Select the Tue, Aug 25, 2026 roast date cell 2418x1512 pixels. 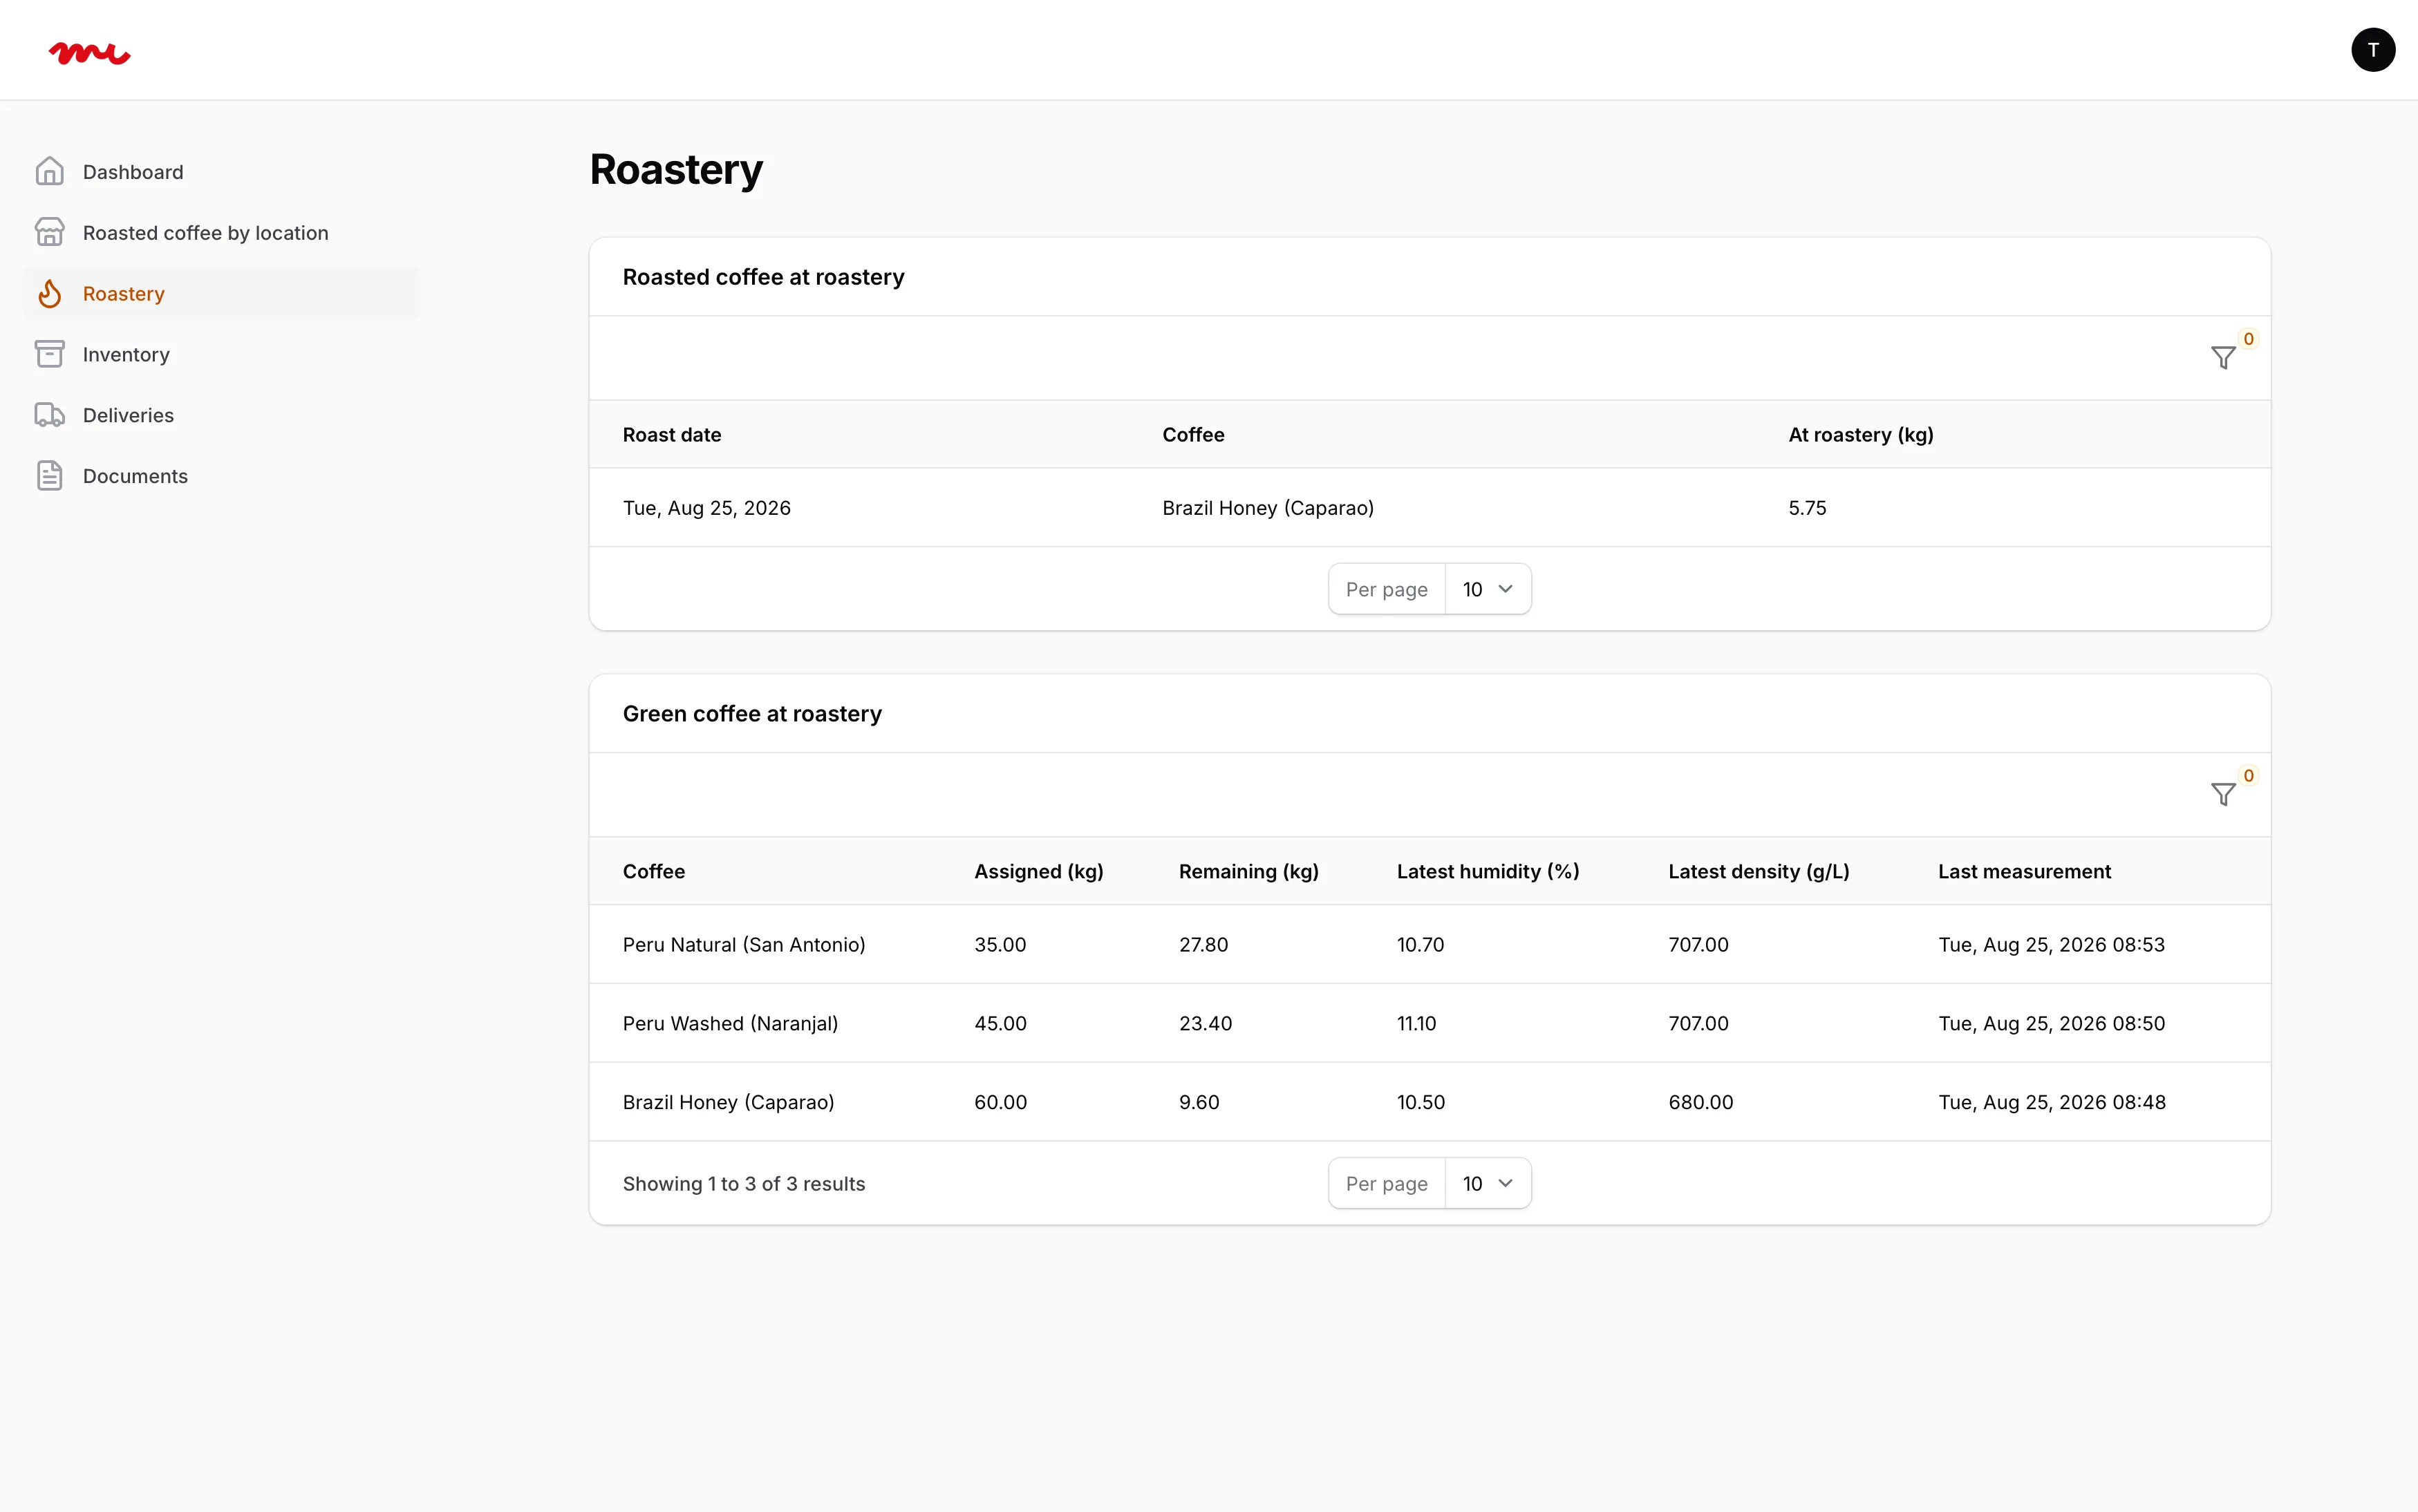pos(706,508)
